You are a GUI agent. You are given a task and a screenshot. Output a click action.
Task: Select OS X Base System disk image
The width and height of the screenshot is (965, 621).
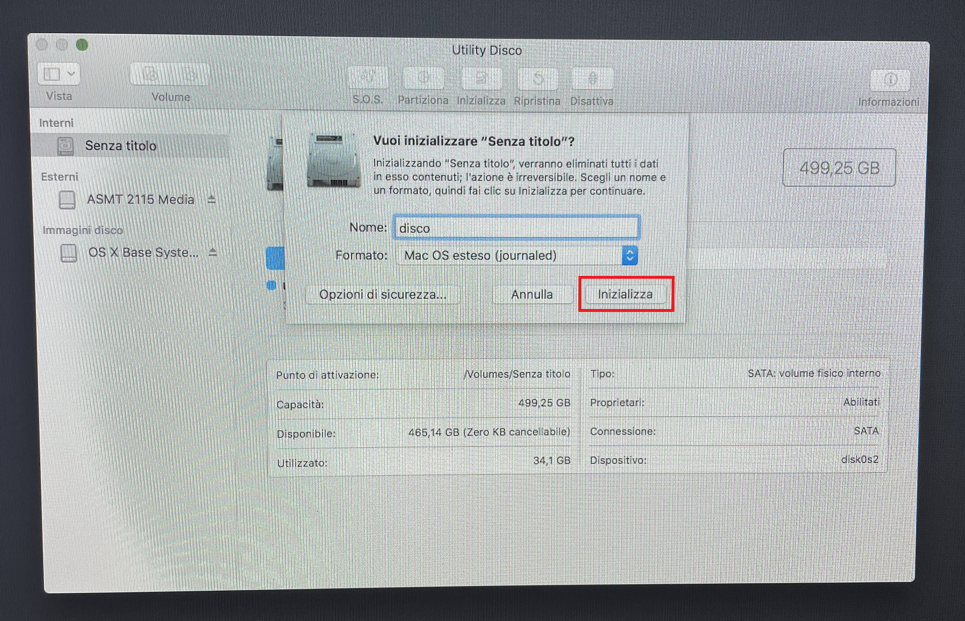pos(143,253)
